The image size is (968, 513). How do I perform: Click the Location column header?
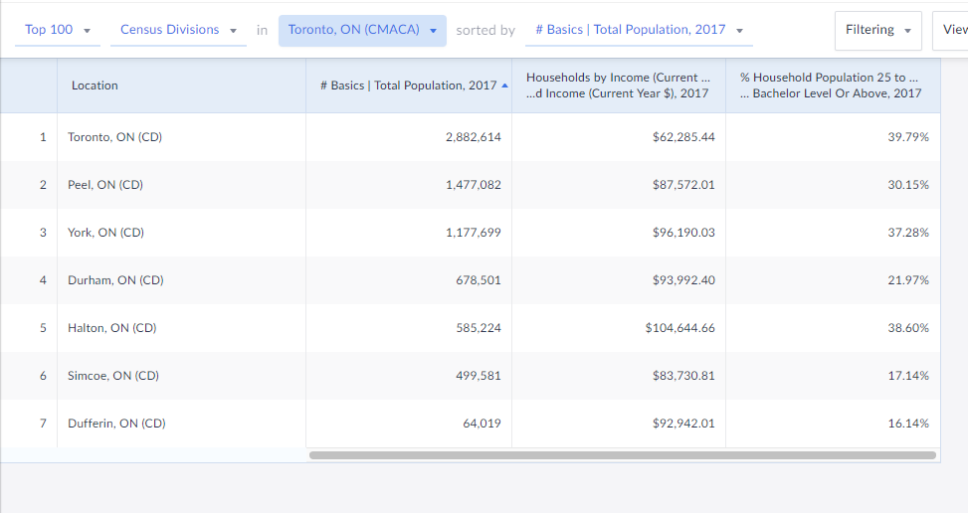[95, 85]
